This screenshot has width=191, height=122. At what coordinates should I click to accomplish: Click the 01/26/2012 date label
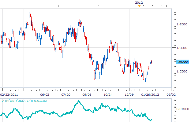pyautogui.click(x=150, y=94)
